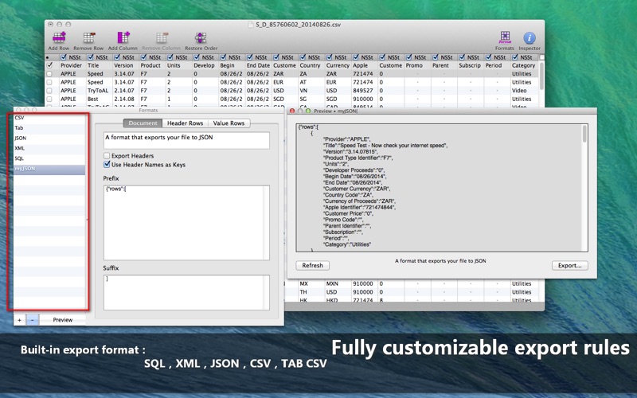Viewport: 637px width, 398px height.
Task: Click the Category column header
Action: click(x=524, y=65)
